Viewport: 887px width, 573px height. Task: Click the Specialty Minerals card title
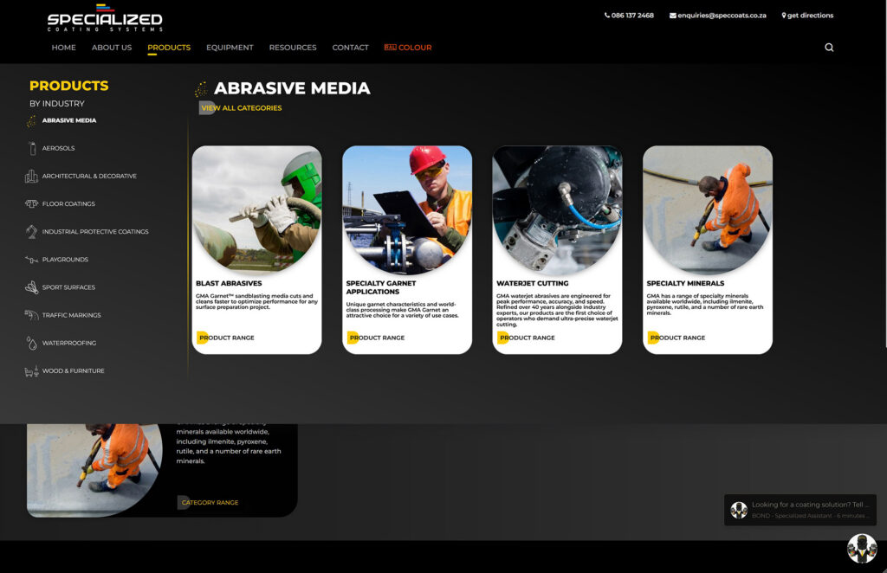[x=685, y=283]
